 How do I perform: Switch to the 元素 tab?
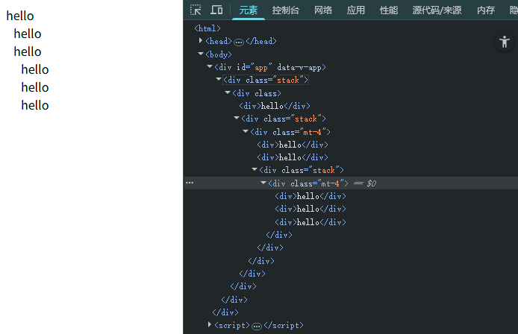(248, 10)
